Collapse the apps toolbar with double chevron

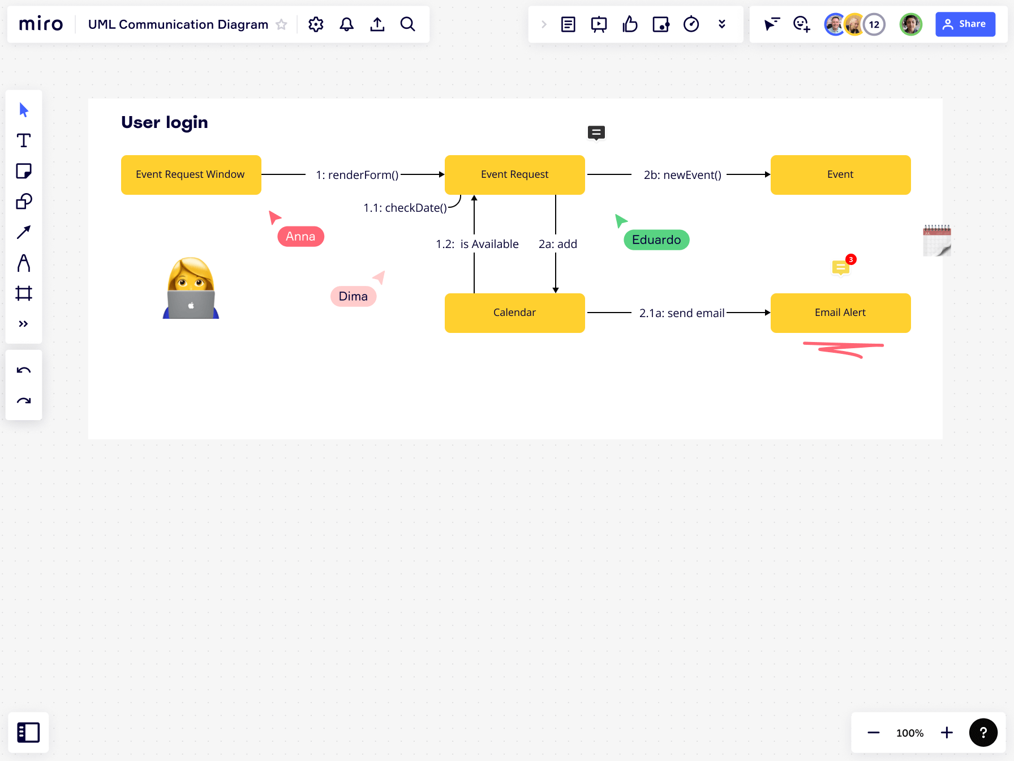click(722, 24)
